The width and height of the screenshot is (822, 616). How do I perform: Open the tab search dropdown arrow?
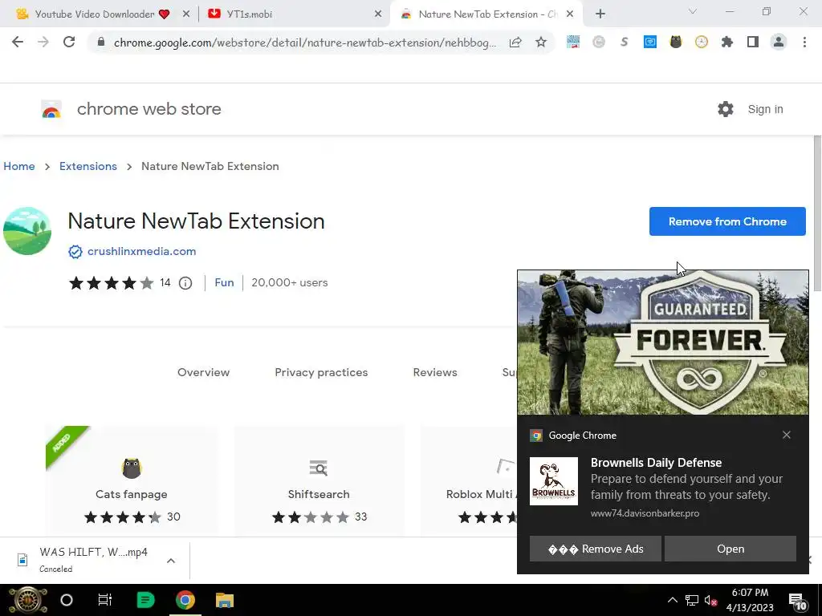[693, 11]
